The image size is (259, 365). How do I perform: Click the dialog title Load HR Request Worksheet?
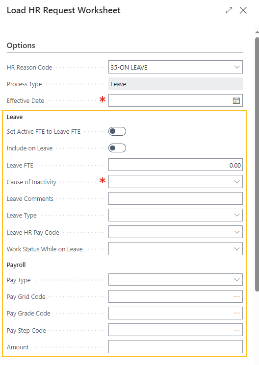(x=64, y=10)
